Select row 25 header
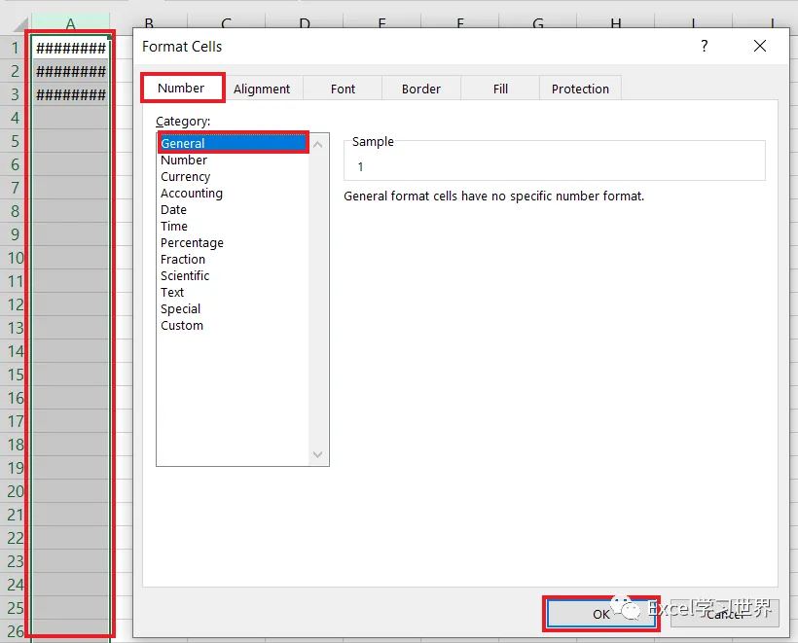This screenshot has height=643, width=798. coord(16,608)
